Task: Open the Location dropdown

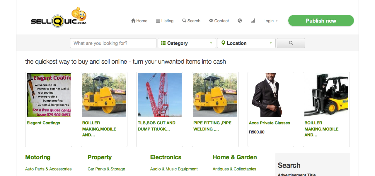Action: 246,43
